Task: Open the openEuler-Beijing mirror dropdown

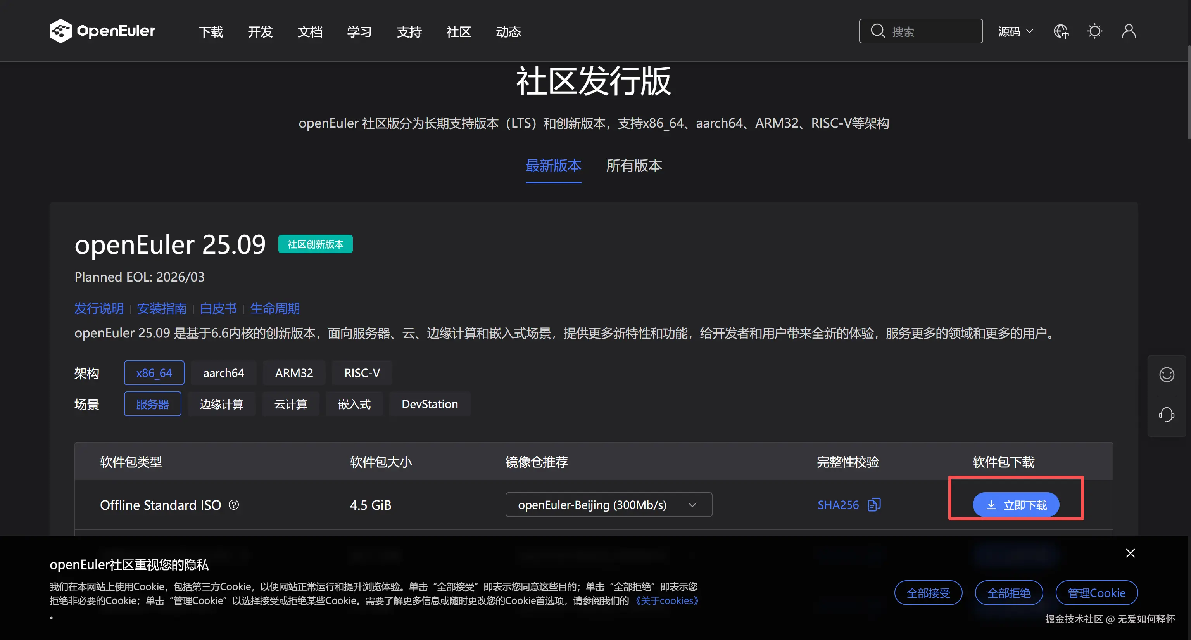Action: click(608, 505)
